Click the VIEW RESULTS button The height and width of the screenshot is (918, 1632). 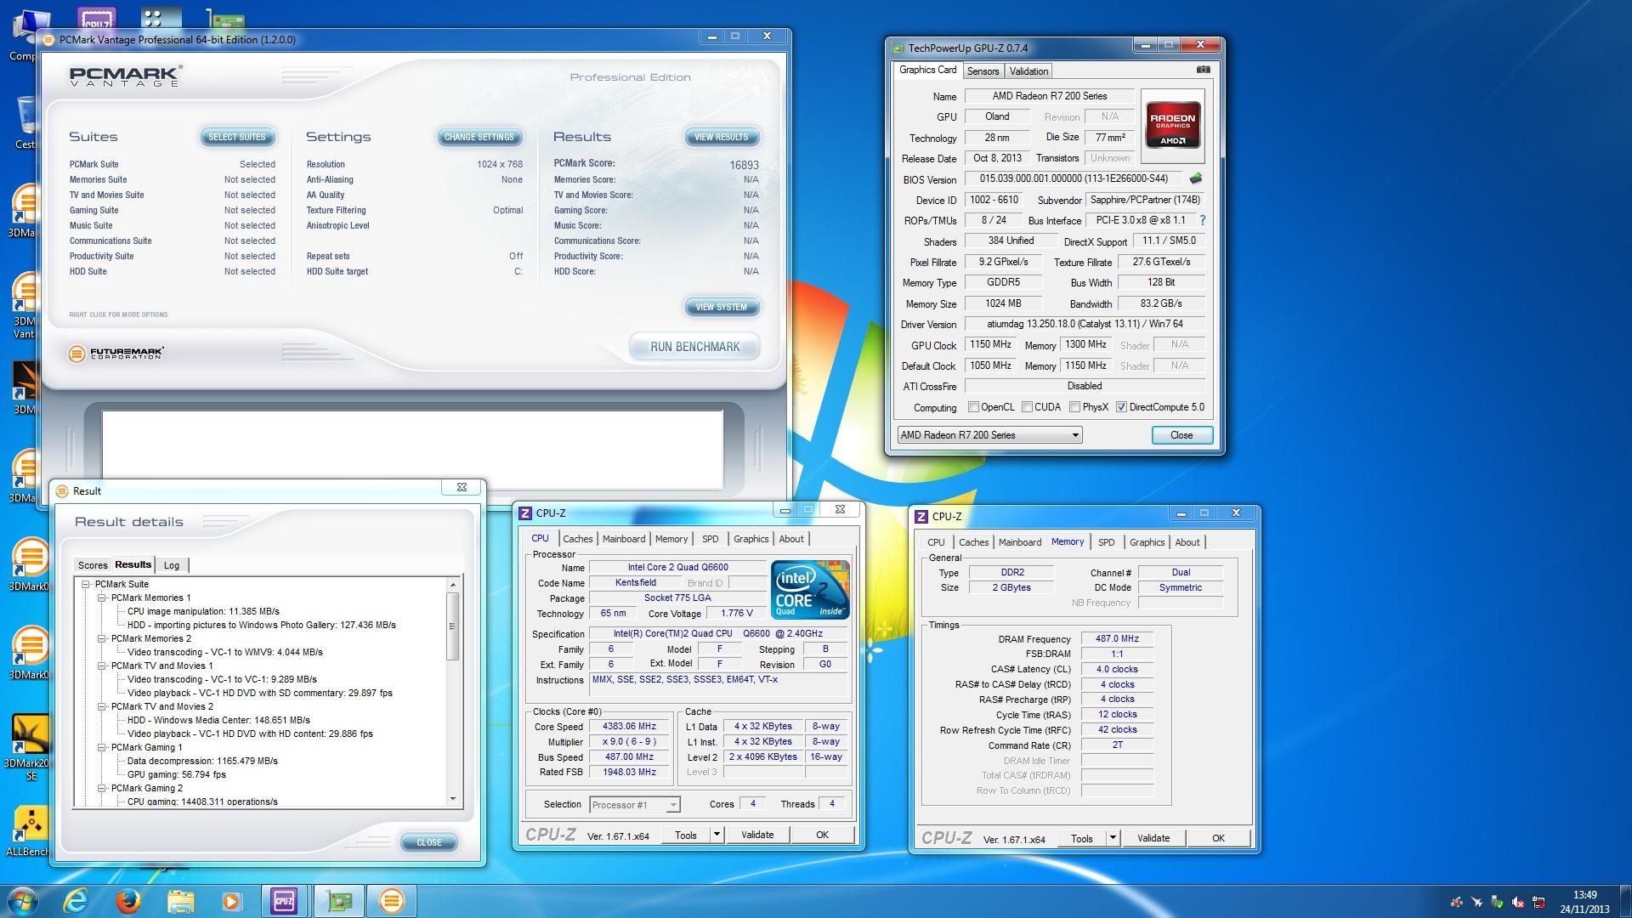click(721, 137)
